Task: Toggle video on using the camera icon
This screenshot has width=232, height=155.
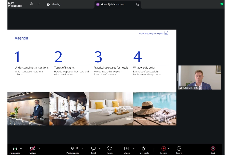Action: point(32,149)
